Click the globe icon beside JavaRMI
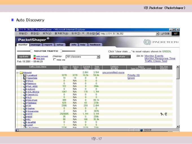This screenshot has width=192, height=144. click(x=25, y=122)
